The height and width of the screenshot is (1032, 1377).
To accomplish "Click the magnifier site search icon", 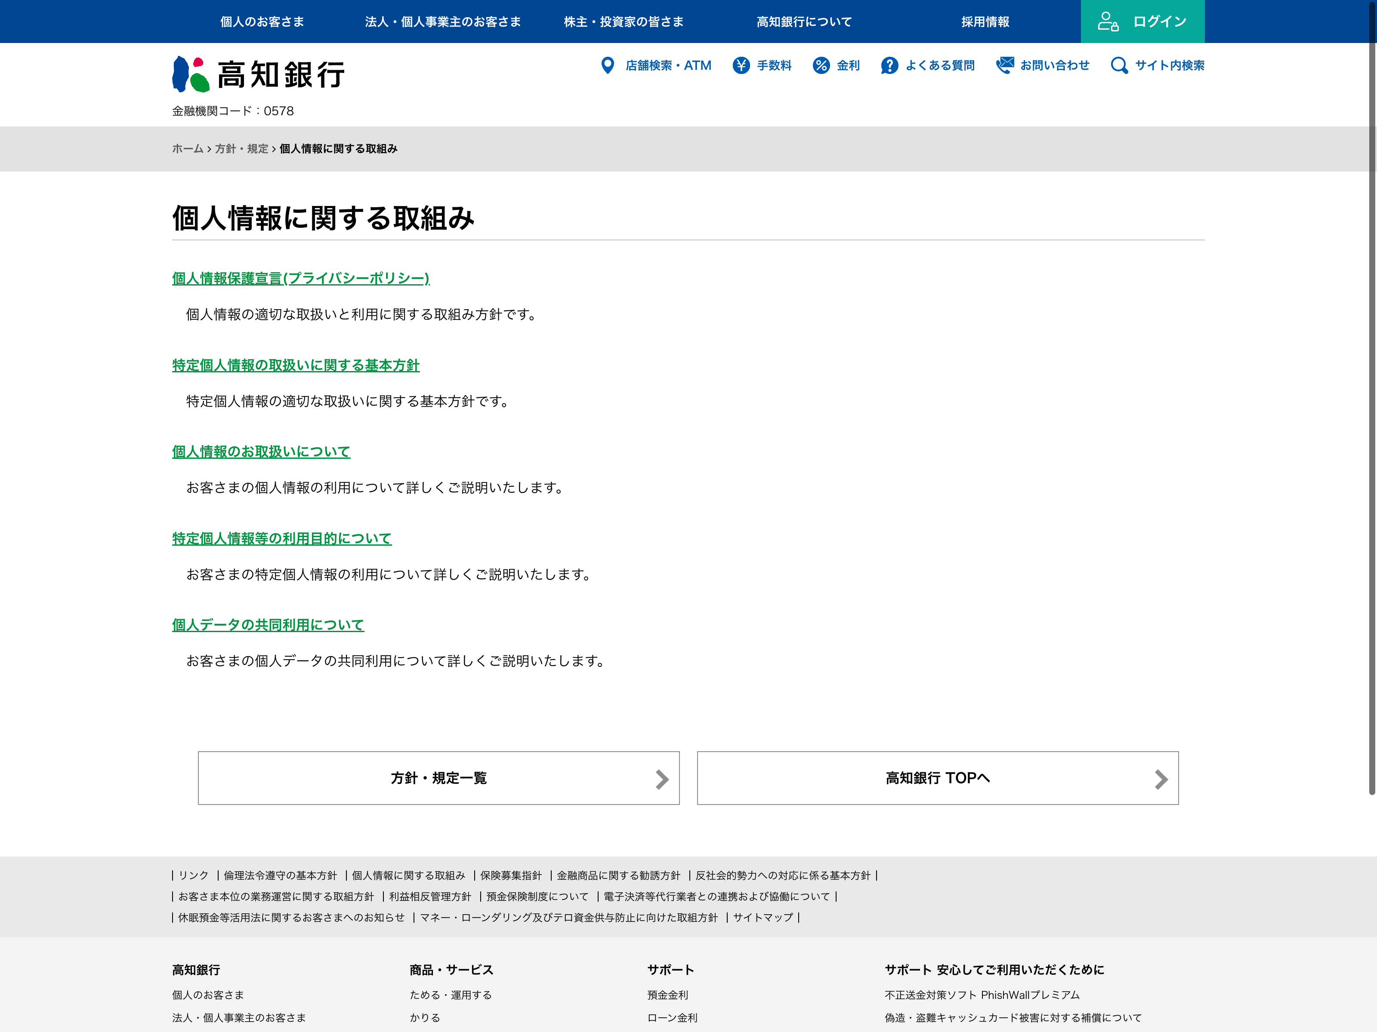I will 1119,65.
